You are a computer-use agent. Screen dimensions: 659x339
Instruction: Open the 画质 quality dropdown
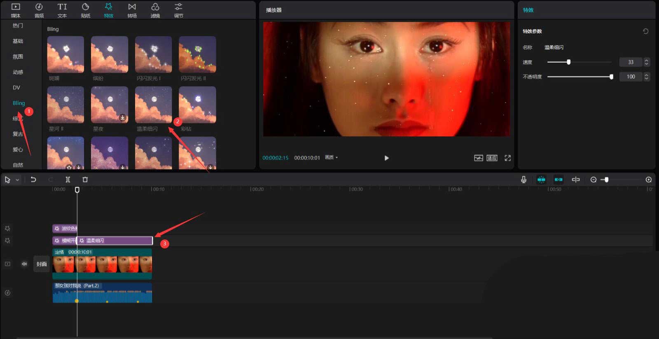[332, 158]
